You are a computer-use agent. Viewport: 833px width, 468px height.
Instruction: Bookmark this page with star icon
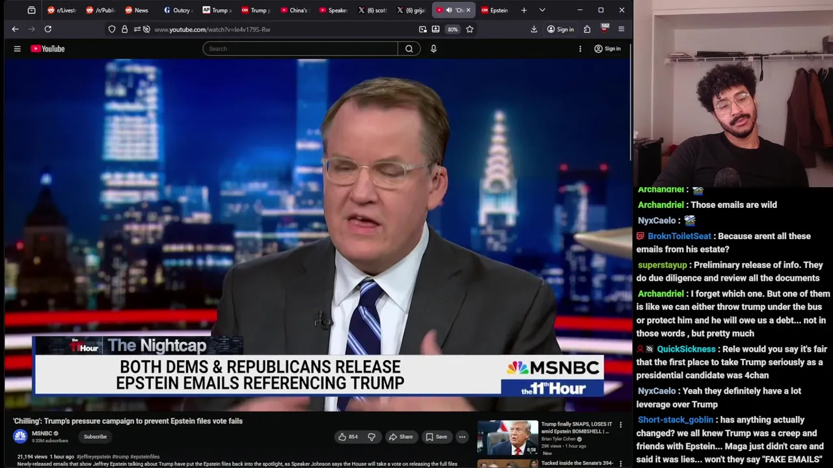pos(469,29)
